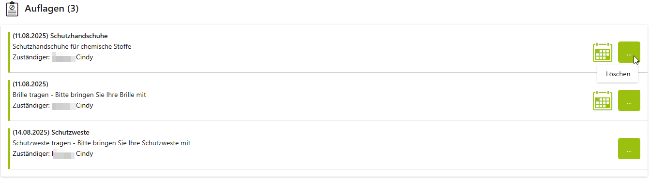Image resolution: width=650 pixels, height=179 pixels.
Task: Click the Auflagen clipboard icon
Action: point(12,9)
